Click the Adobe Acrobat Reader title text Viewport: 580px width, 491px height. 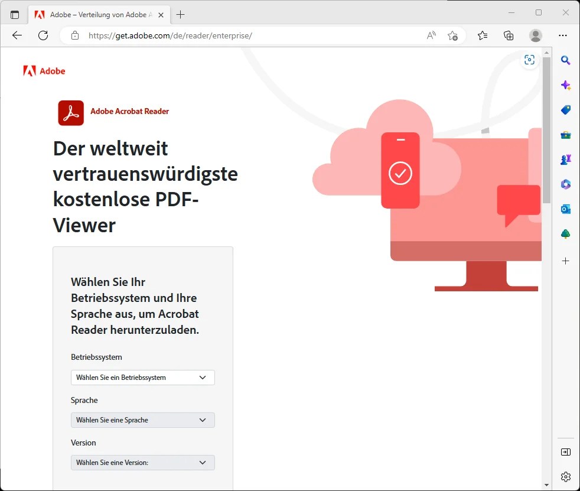[x=129, y=111]
